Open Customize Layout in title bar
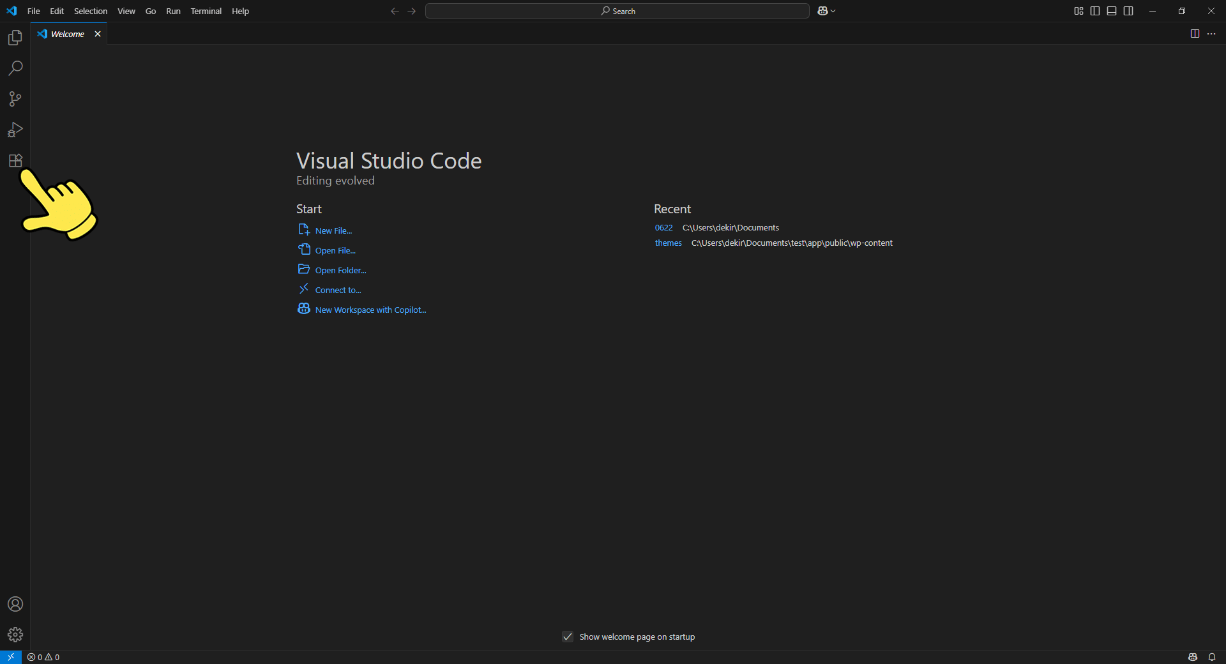Image resolution: width=1226 pixels, height=664 pixels. (1078, 11)
